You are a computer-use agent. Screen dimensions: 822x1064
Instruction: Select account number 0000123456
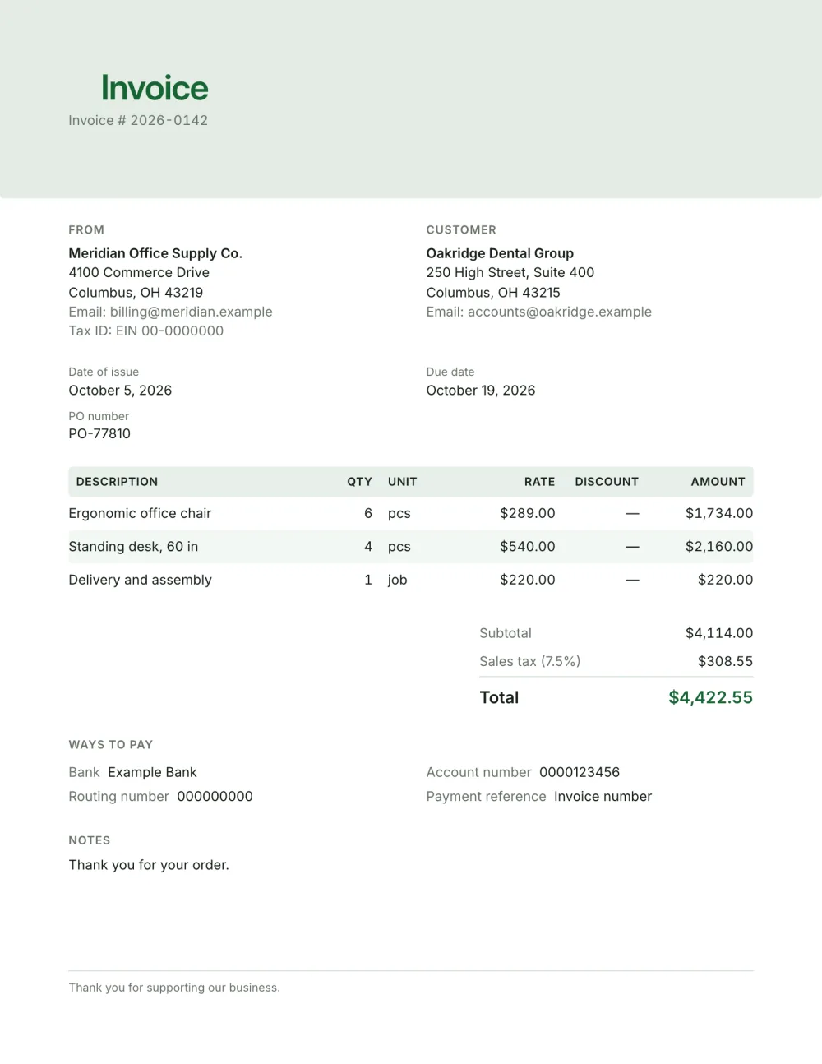point(580,772)
